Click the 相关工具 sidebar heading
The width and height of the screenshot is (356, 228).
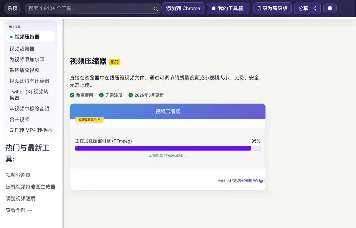pyautogui.click(x=15, y=27)
